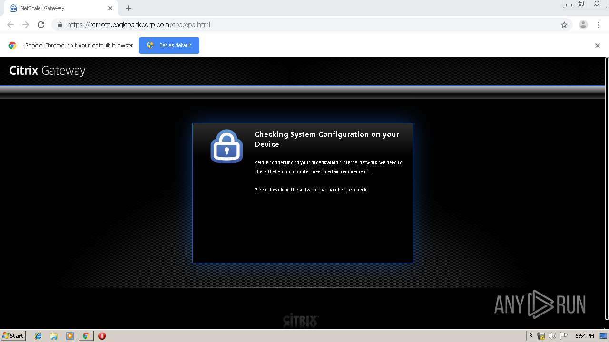The image size is (609, 342).
Task: Click the Chrome icon in the infobar
Action: coord(12,46)
